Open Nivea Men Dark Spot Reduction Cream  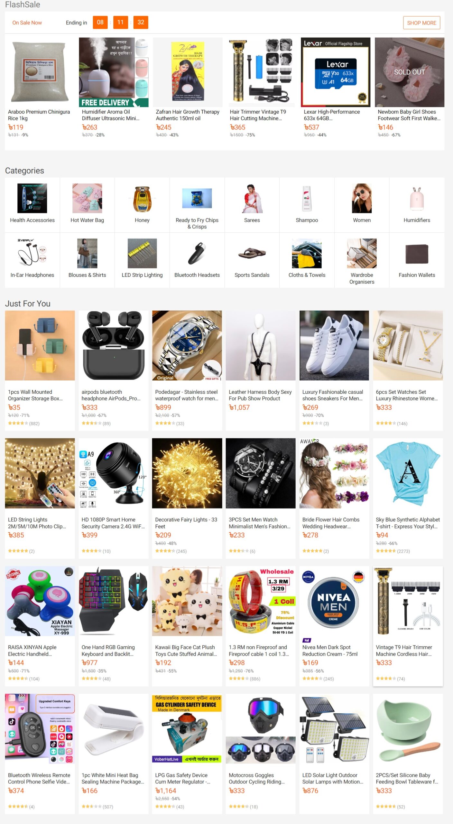click(334, 626)
